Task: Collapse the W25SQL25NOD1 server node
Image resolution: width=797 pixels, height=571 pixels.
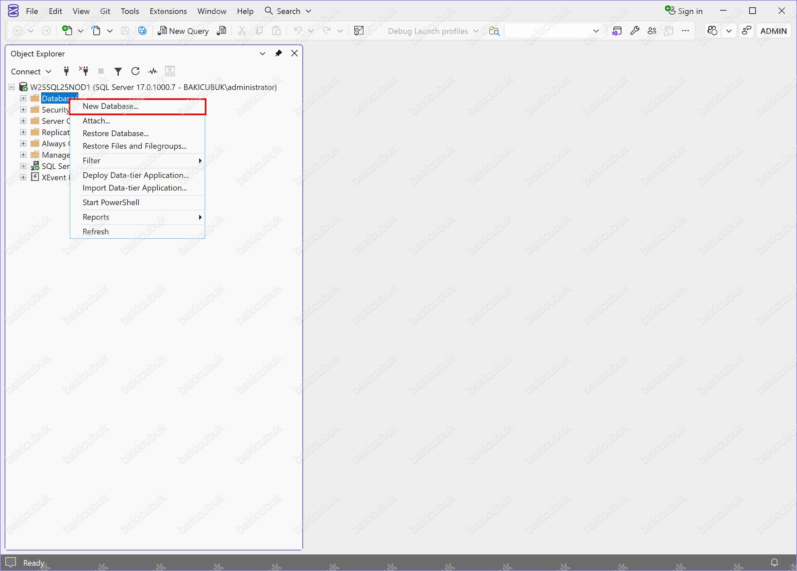Action: [x=12, y=87]
